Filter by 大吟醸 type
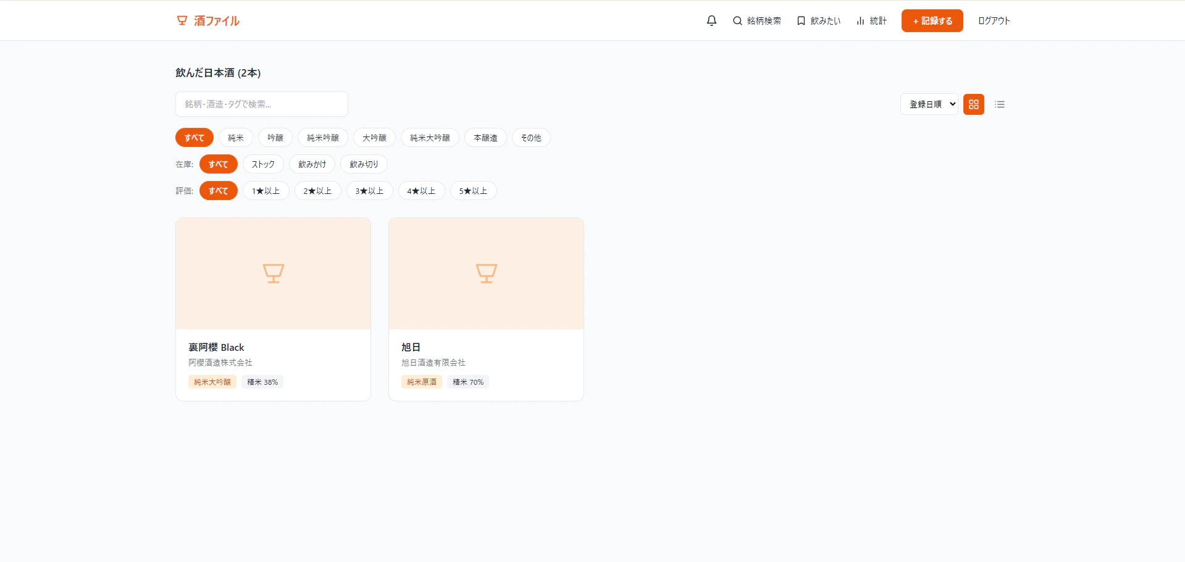This screenshot has height=562, width=1185. tap(374, 137)
